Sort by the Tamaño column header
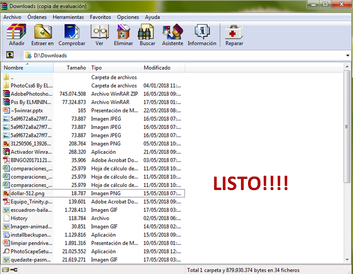The height and width of the screenshot is (274, 353). click(x=71, y=68)
